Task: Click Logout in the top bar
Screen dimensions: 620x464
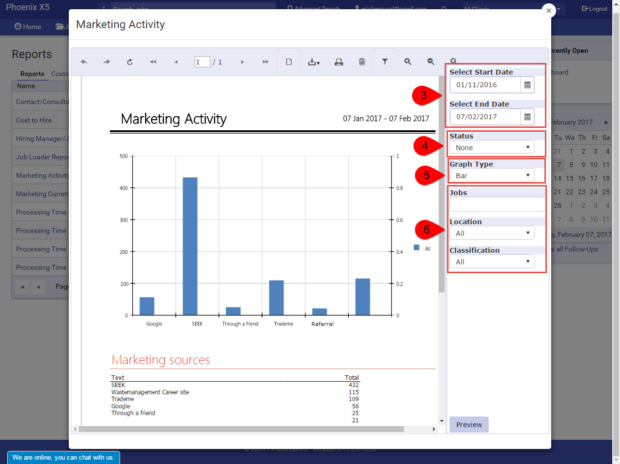Action: [x=594, y=9]
